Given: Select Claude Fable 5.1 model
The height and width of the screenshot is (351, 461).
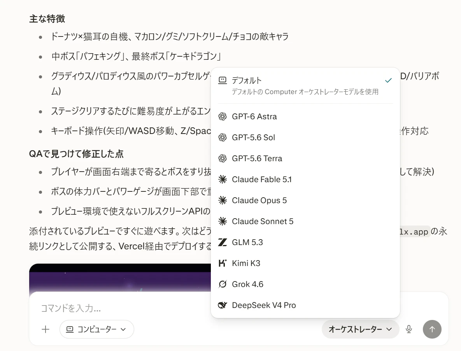Looking at the screenshot, I should click(x=305, y=179).
